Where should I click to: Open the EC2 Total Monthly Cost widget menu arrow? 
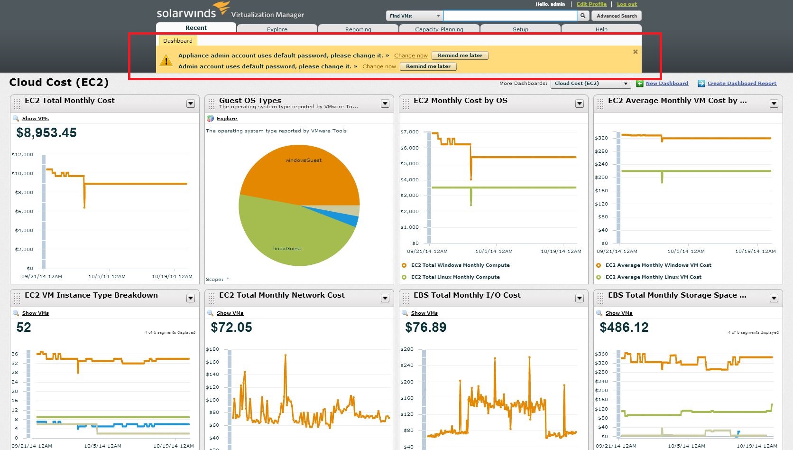191,103
